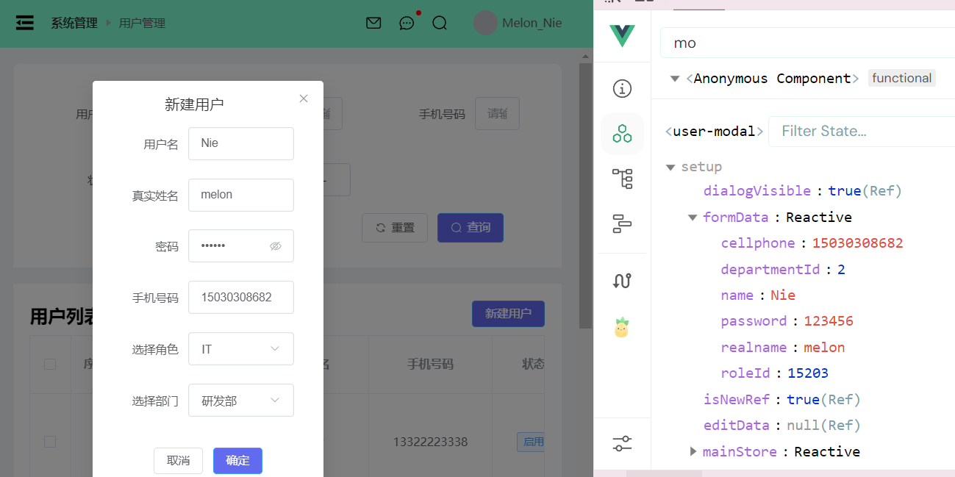The height and width of the screenshot is (477, 955).
Task: Toggle the checkbox in the 13322223338 row
Action: (x=50, y=442)
